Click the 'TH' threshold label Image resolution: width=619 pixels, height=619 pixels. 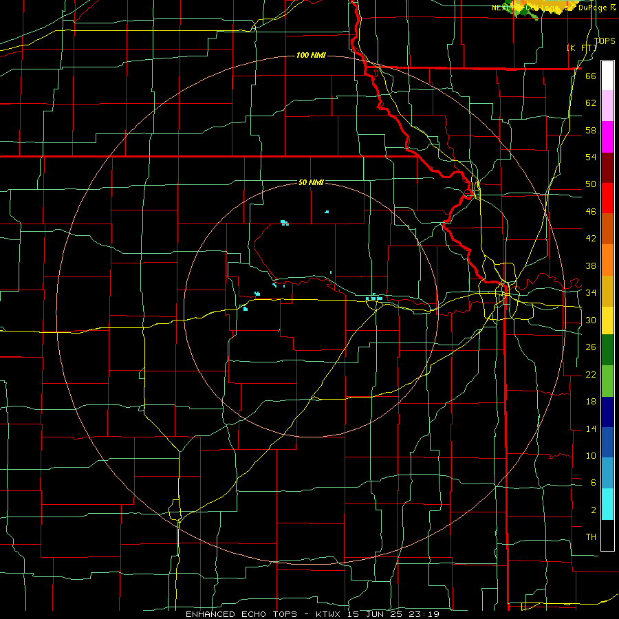(591, 537)
